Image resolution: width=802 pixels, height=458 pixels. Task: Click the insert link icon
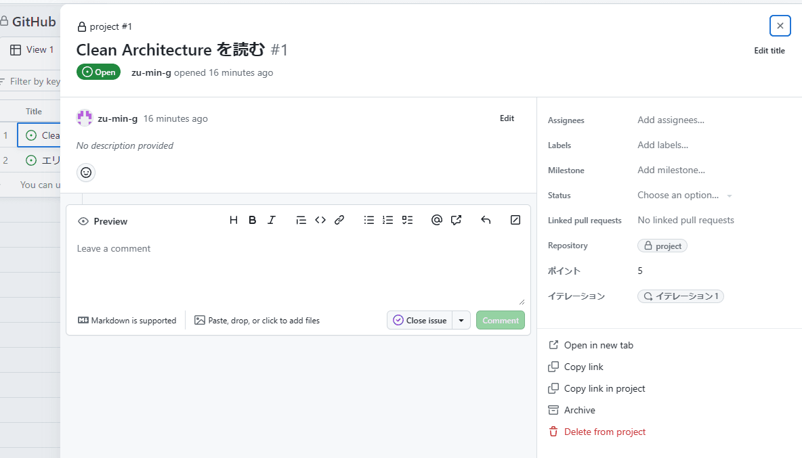click(x=339, y=220)
